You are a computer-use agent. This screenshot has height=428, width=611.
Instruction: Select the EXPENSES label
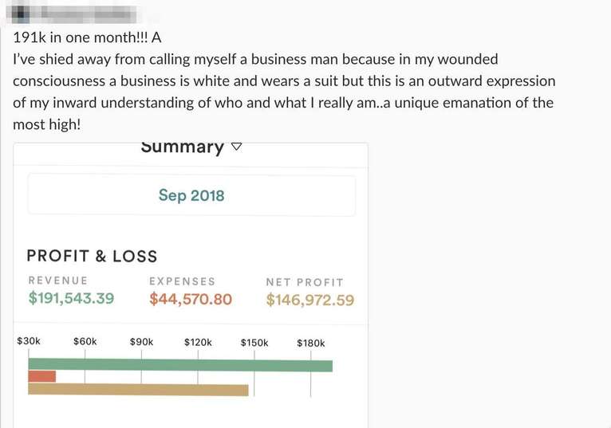(182, 281)
